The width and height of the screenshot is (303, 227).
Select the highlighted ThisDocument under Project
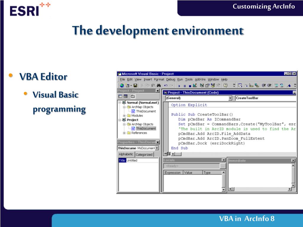(x=146, y=129)
